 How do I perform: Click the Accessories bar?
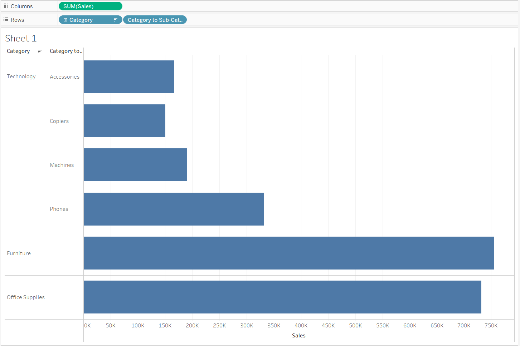click(x=129, y=77)
